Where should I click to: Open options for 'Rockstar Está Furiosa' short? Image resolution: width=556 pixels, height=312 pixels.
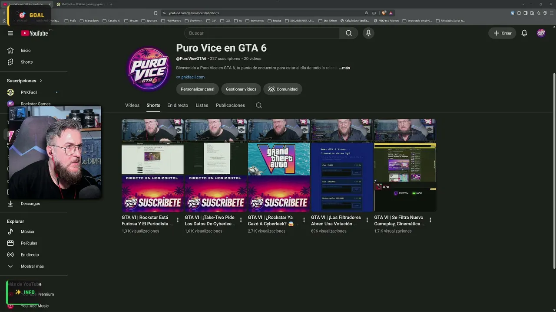click(x=178, y=220)
